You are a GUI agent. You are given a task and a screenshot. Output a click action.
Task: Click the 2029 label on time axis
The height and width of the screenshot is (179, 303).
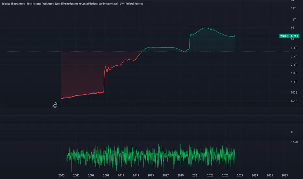click(x=255, y=175)
